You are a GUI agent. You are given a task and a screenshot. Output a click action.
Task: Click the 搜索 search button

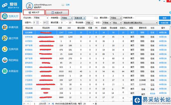click(164, 18)
